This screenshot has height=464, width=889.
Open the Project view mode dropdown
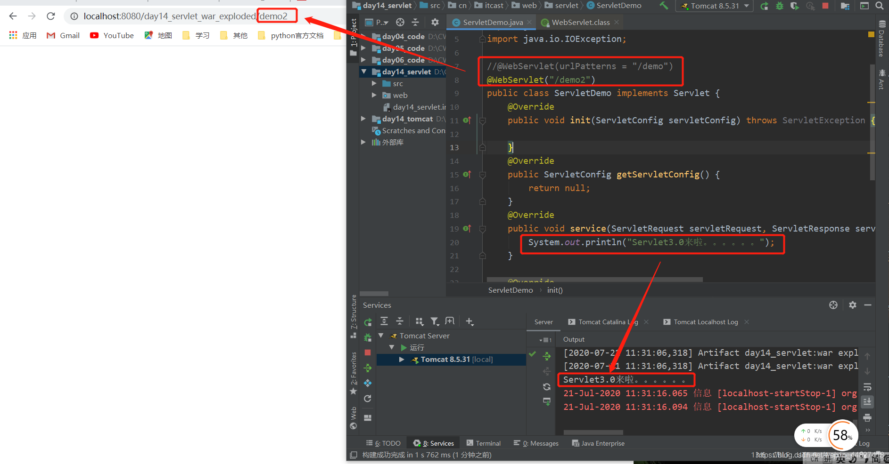377,22
